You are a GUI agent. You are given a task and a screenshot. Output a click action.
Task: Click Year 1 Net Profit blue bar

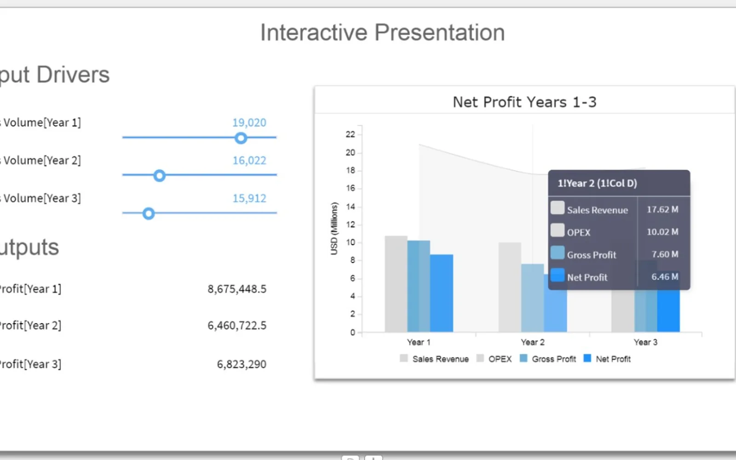[x=442, y=293]
